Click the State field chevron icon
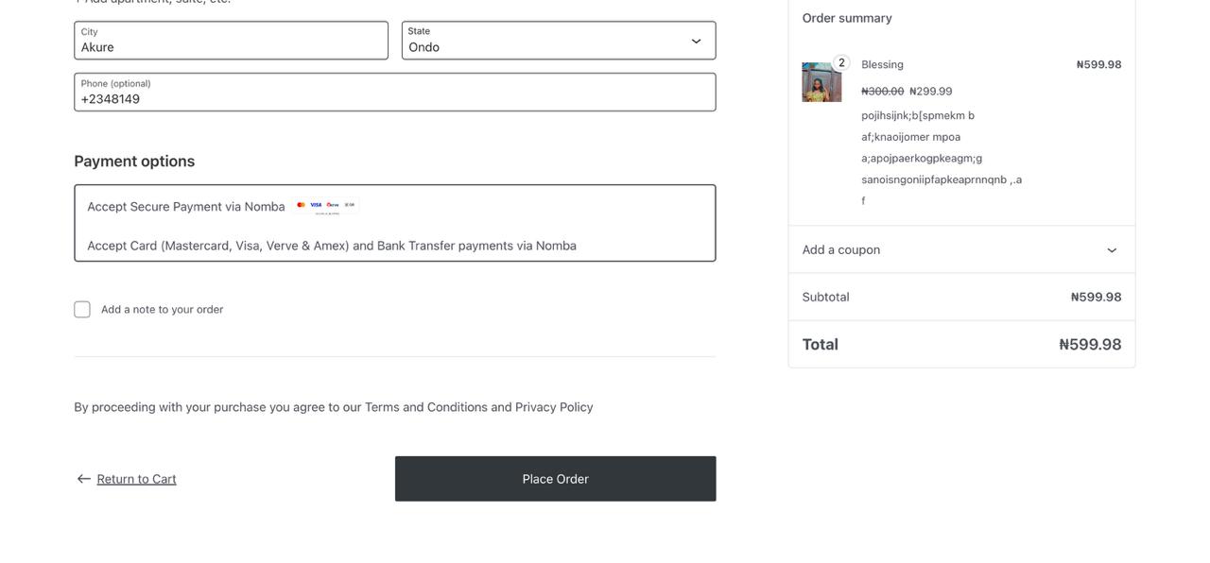This screenshot has height=563, width=1210. (x=696, y=40)
